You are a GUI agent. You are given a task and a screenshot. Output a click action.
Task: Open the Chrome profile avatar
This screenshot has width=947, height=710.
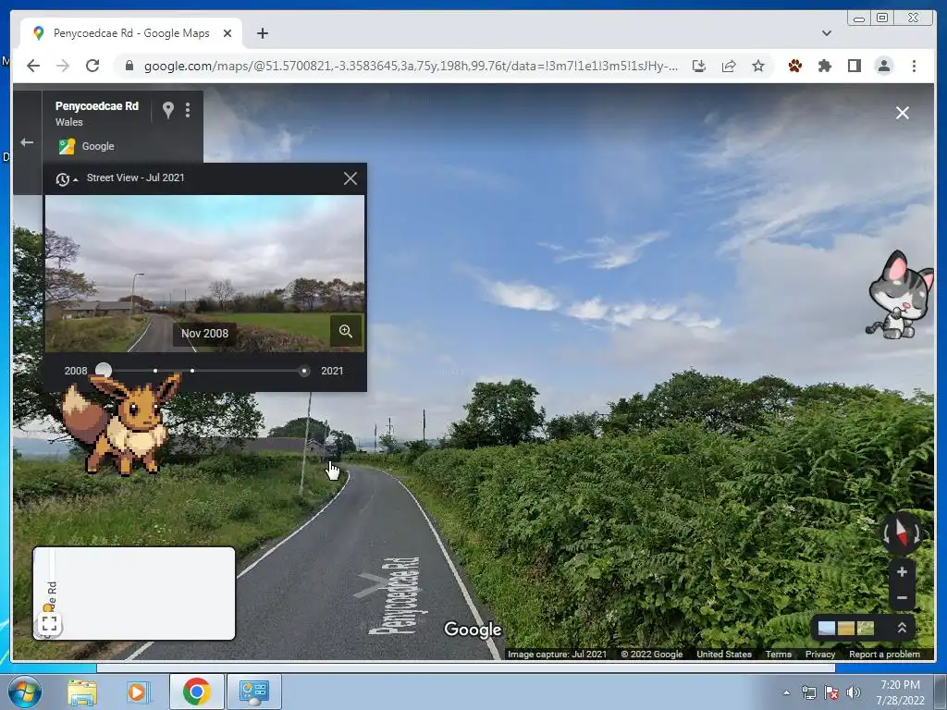point(883,66)
